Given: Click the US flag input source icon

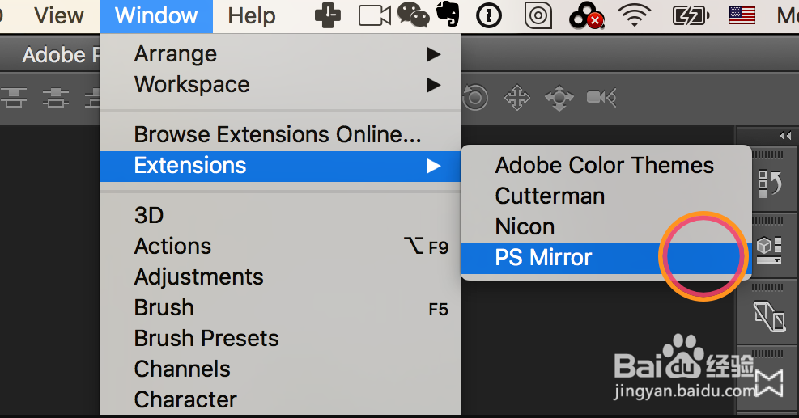Looking at the screenshot, I should pyautogui.click(x=742, y=16).
